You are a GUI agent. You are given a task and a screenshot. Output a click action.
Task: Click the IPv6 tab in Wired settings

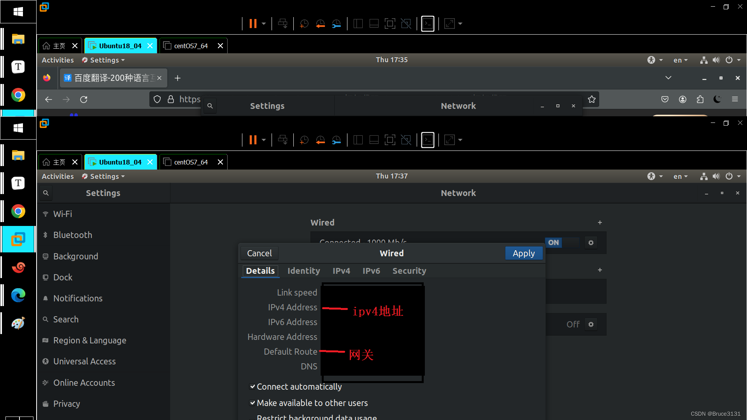371,270
